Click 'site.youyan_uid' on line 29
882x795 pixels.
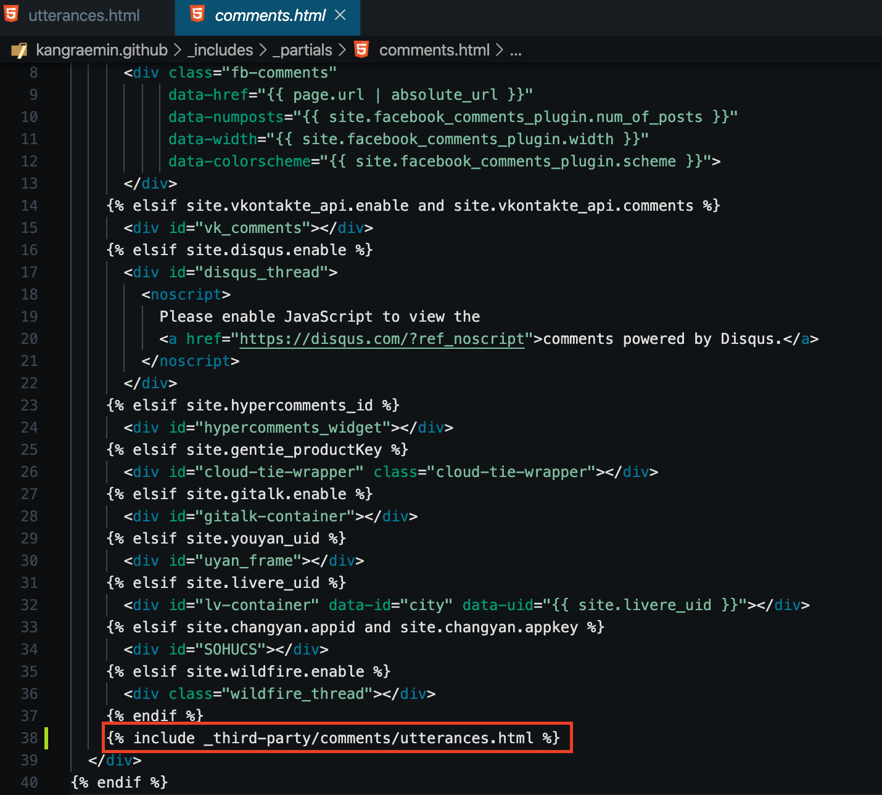253,539
